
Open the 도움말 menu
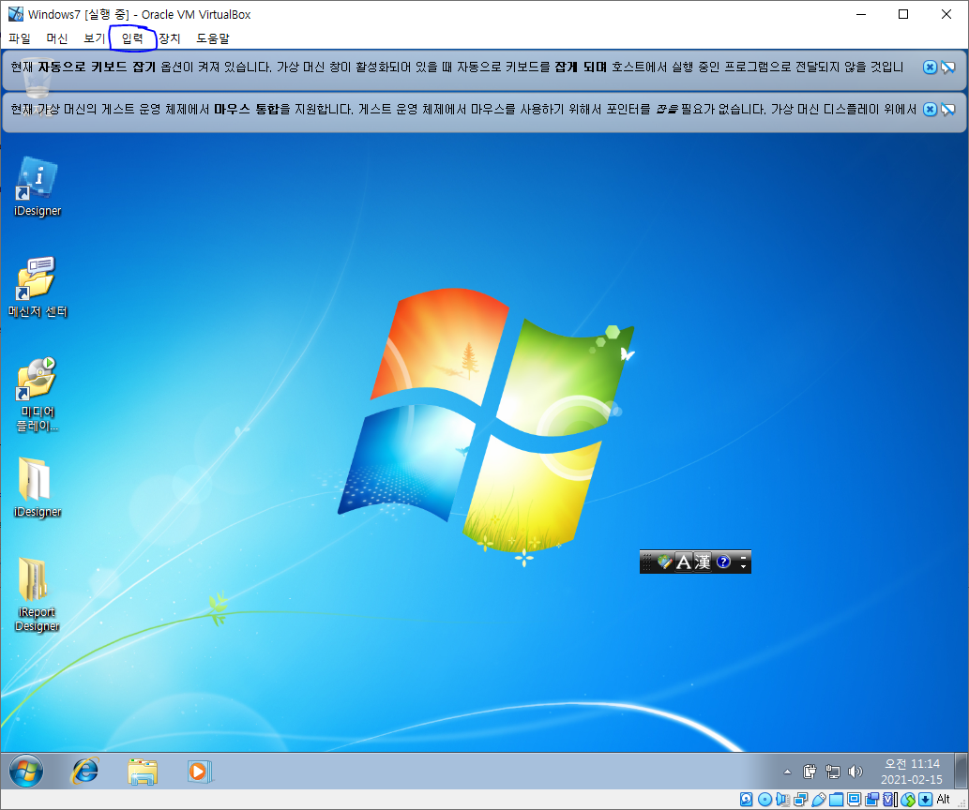click(x=213, y=38)
